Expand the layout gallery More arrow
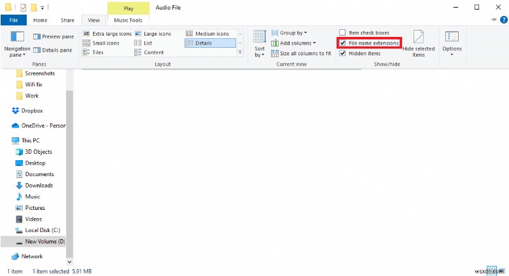Image resolution: width=509 pixels, height=276 pixels. 241,52
